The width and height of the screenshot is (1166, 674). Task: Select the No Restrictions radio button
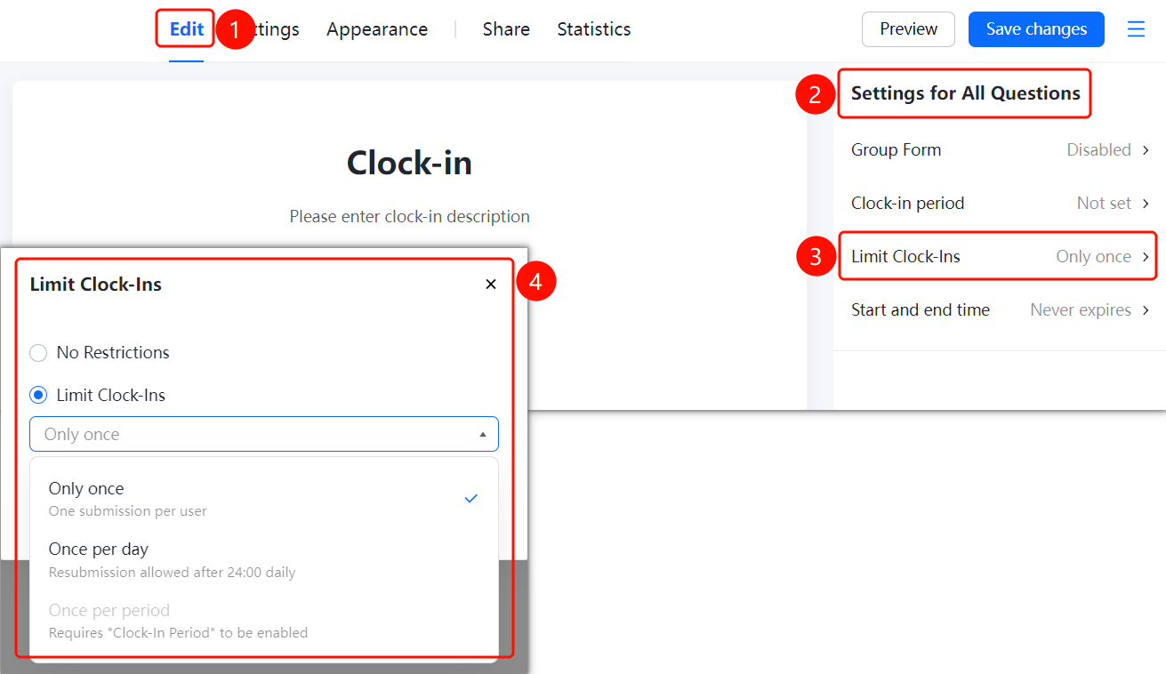point(38,353)
